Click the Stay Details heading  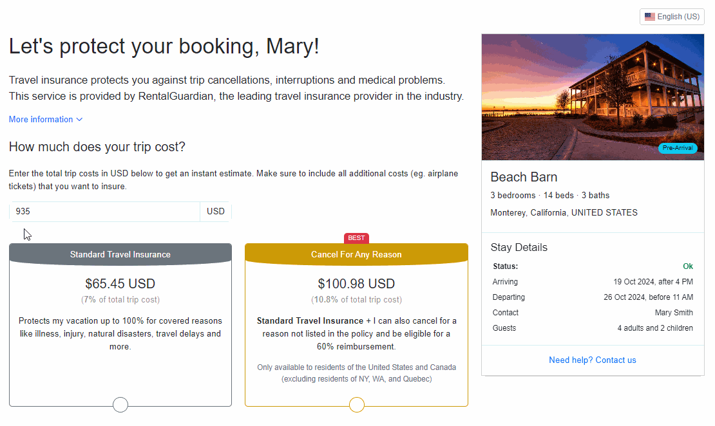[519, 248]
